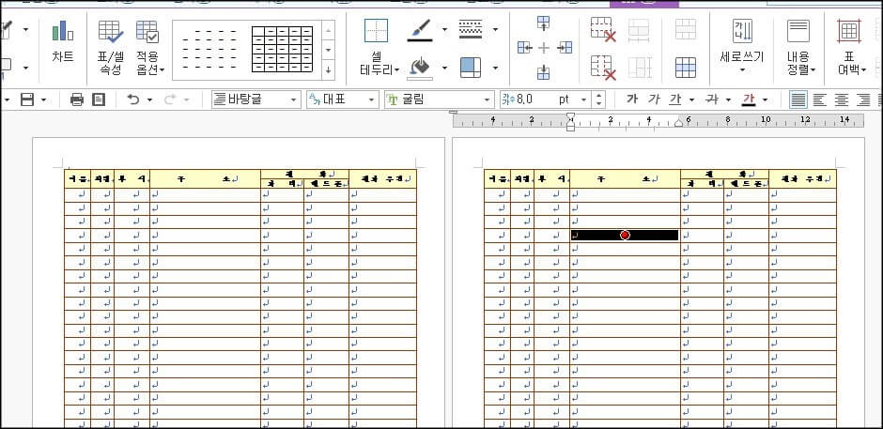Click the cell shading pattern icon

[471, 68]
